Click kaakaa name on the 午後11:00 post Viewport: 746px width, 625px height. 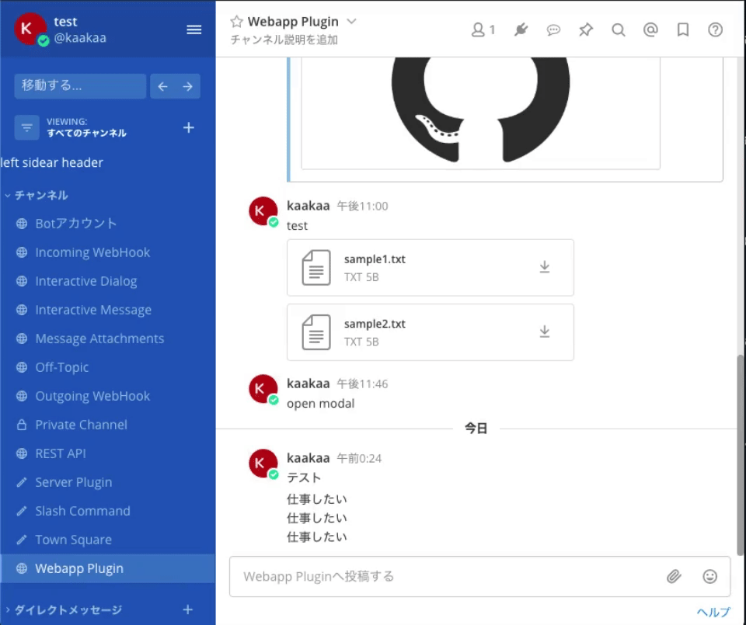point(309,206)
